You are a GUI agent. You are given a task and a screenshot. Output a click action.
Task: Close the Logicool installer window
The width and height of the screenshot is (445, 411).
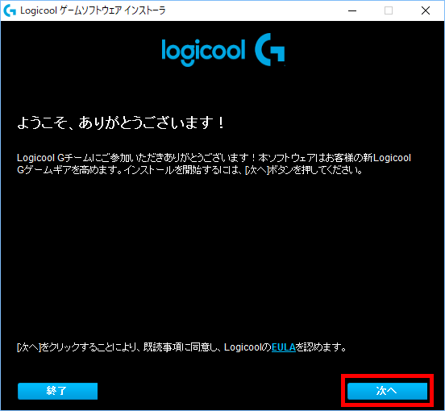tap(426, 10)
